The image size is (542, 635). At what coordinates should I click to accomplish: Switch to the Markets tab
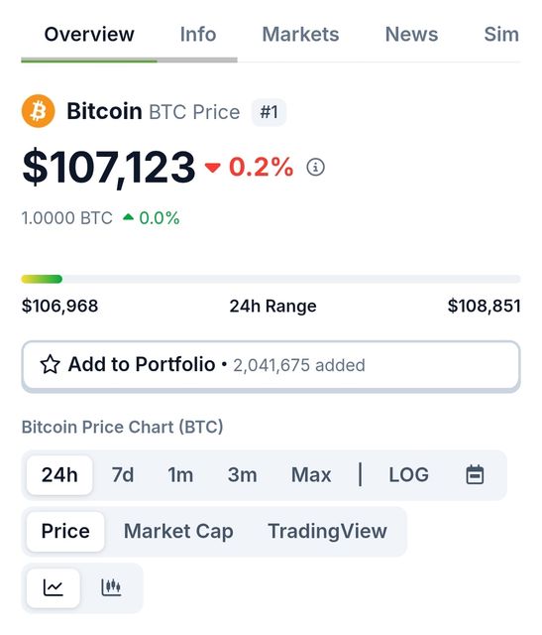300,35
